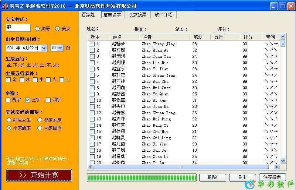The image size is (296, 190).
Task: Switch to the 宝宝名字 tab
Action: (x=112, y=15)
